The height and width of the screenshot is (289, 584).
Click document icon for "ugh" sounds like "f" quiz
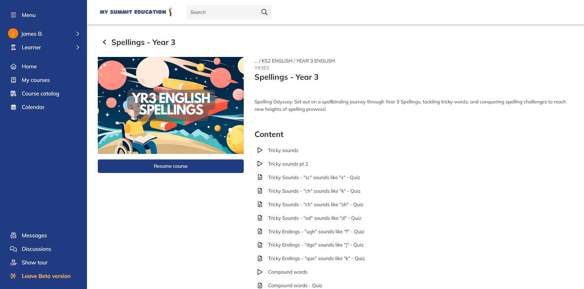click(x=260, y=231)
